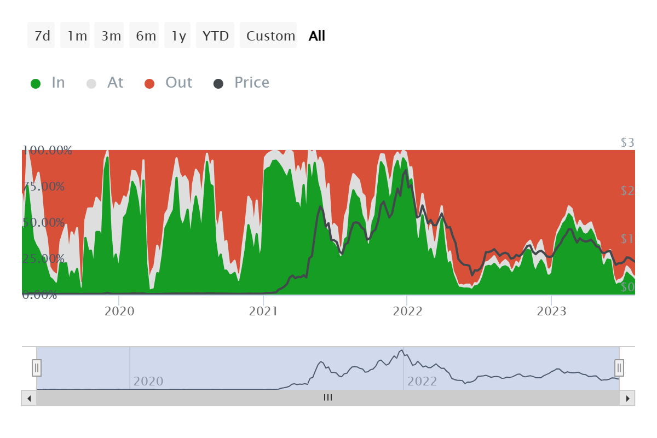Toggle the red Out series dot
Image resolution: width=657 pixels, height=438 pixels.
[149, 83]
